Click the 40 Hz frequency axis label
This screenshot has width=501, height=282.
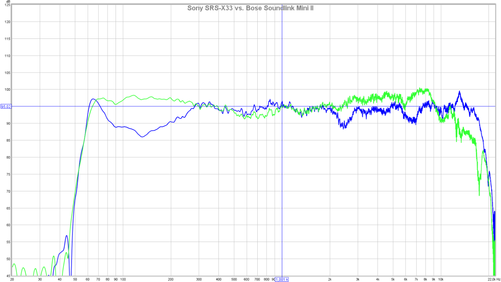[x=60, y=279]
